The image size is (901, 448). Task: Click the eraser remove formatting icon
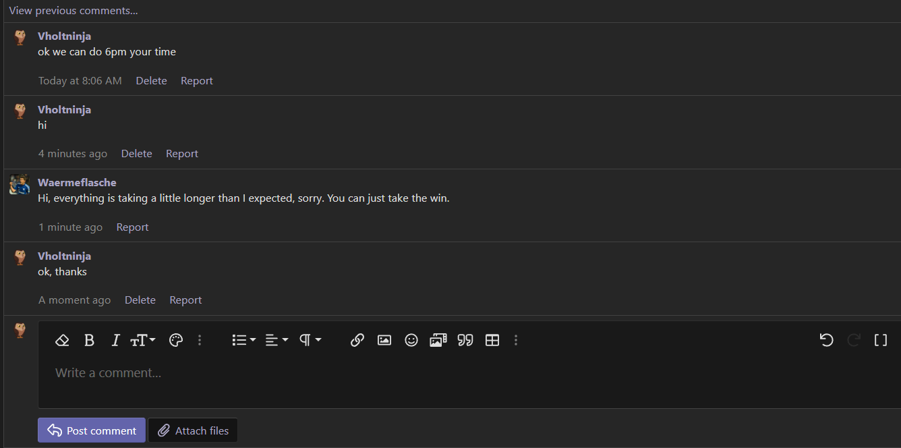point(62,340)
